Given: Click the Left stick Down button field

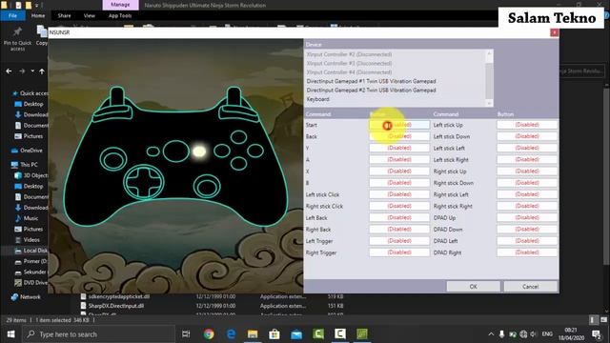Looking at the screenshot, I should [x=527, y=136].
